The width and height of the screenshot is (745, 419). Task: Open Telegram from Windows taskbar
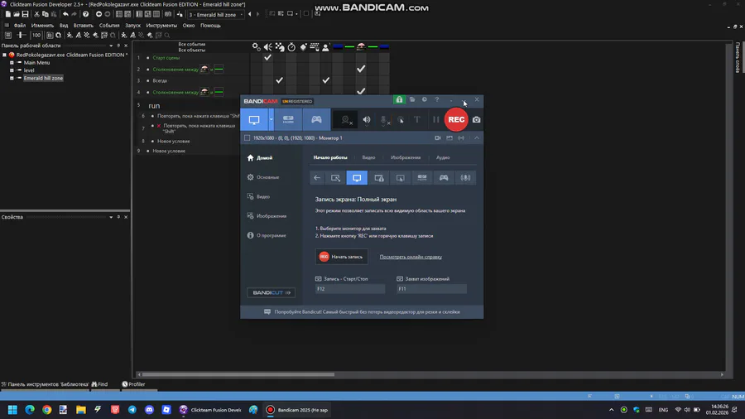pyautogui.click(x=132, y=410)
